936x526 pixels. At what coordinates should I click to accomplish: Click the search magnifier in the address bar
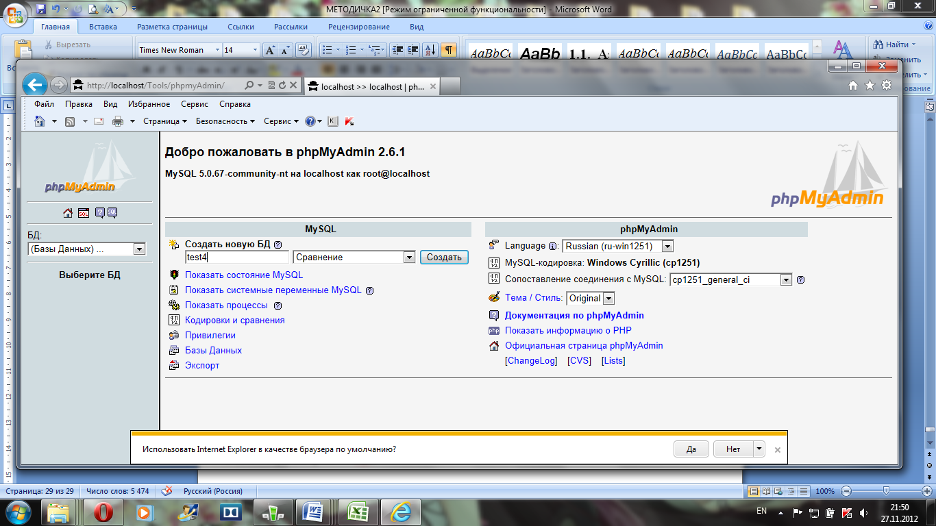(249, 86)
